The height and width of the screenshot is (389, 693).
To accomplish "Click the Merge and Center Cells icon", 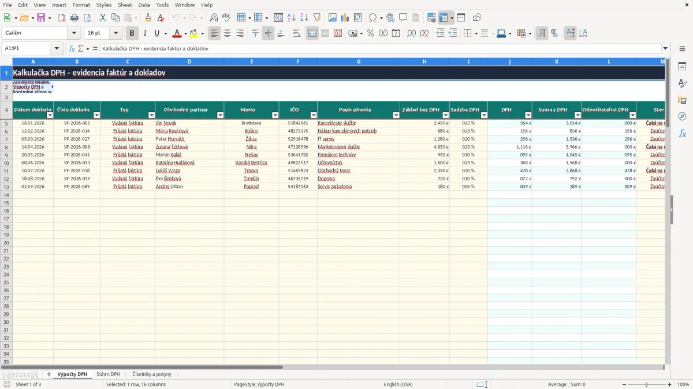I will pyautogui.click(x=312, y=33).
